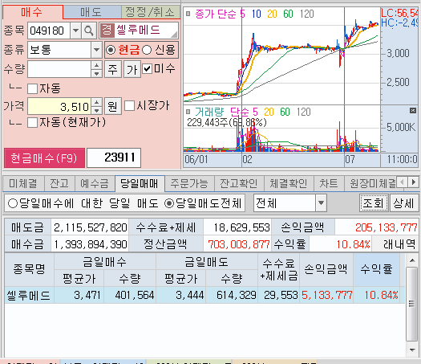Toggle the 미수 checkbox
The image size is (421, 364).
147,68
